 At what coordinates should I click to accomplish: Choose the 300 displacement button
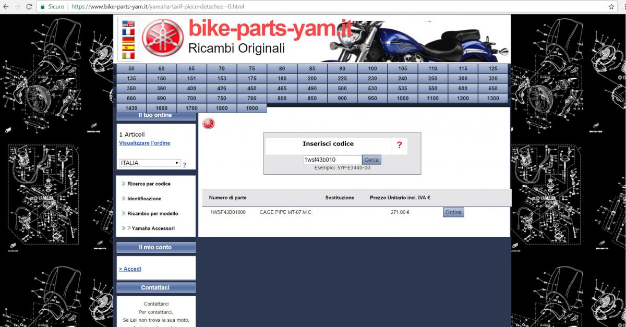click(463, 79)
